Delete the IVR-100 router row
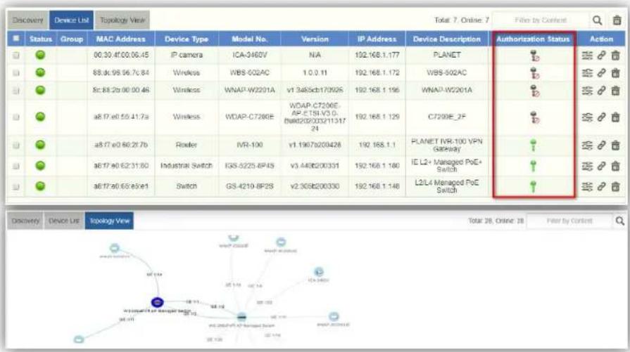 [x=615, y=145]
